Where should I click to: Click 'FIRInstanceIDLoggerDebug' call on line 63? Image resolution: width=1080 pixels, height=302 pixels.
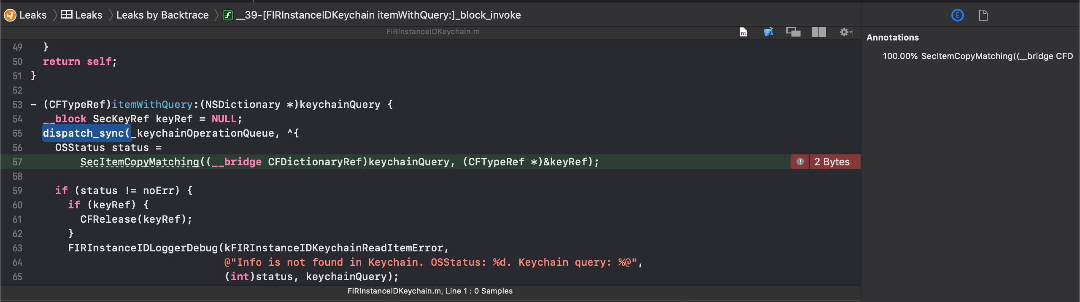(143, 248)
